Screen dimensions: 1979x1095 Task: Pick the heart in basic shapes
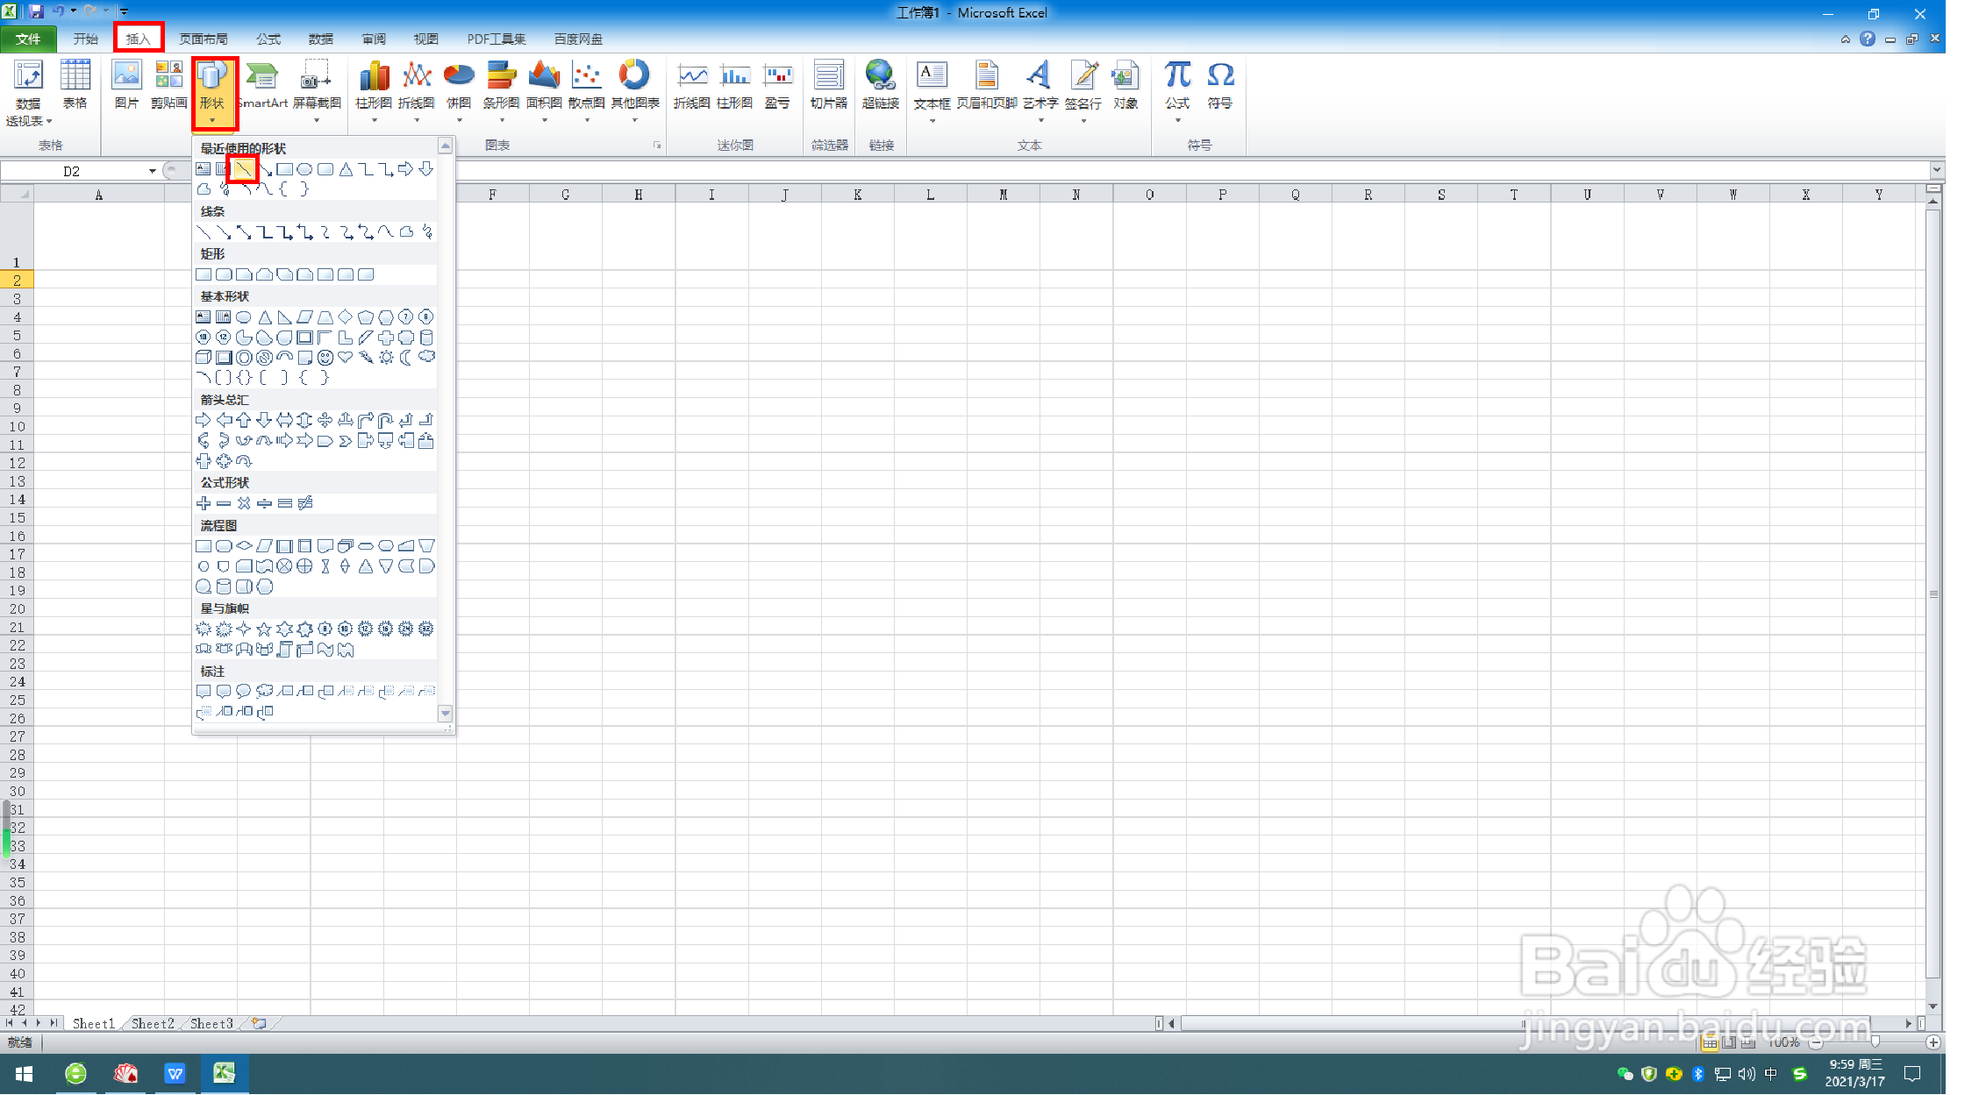346,358
